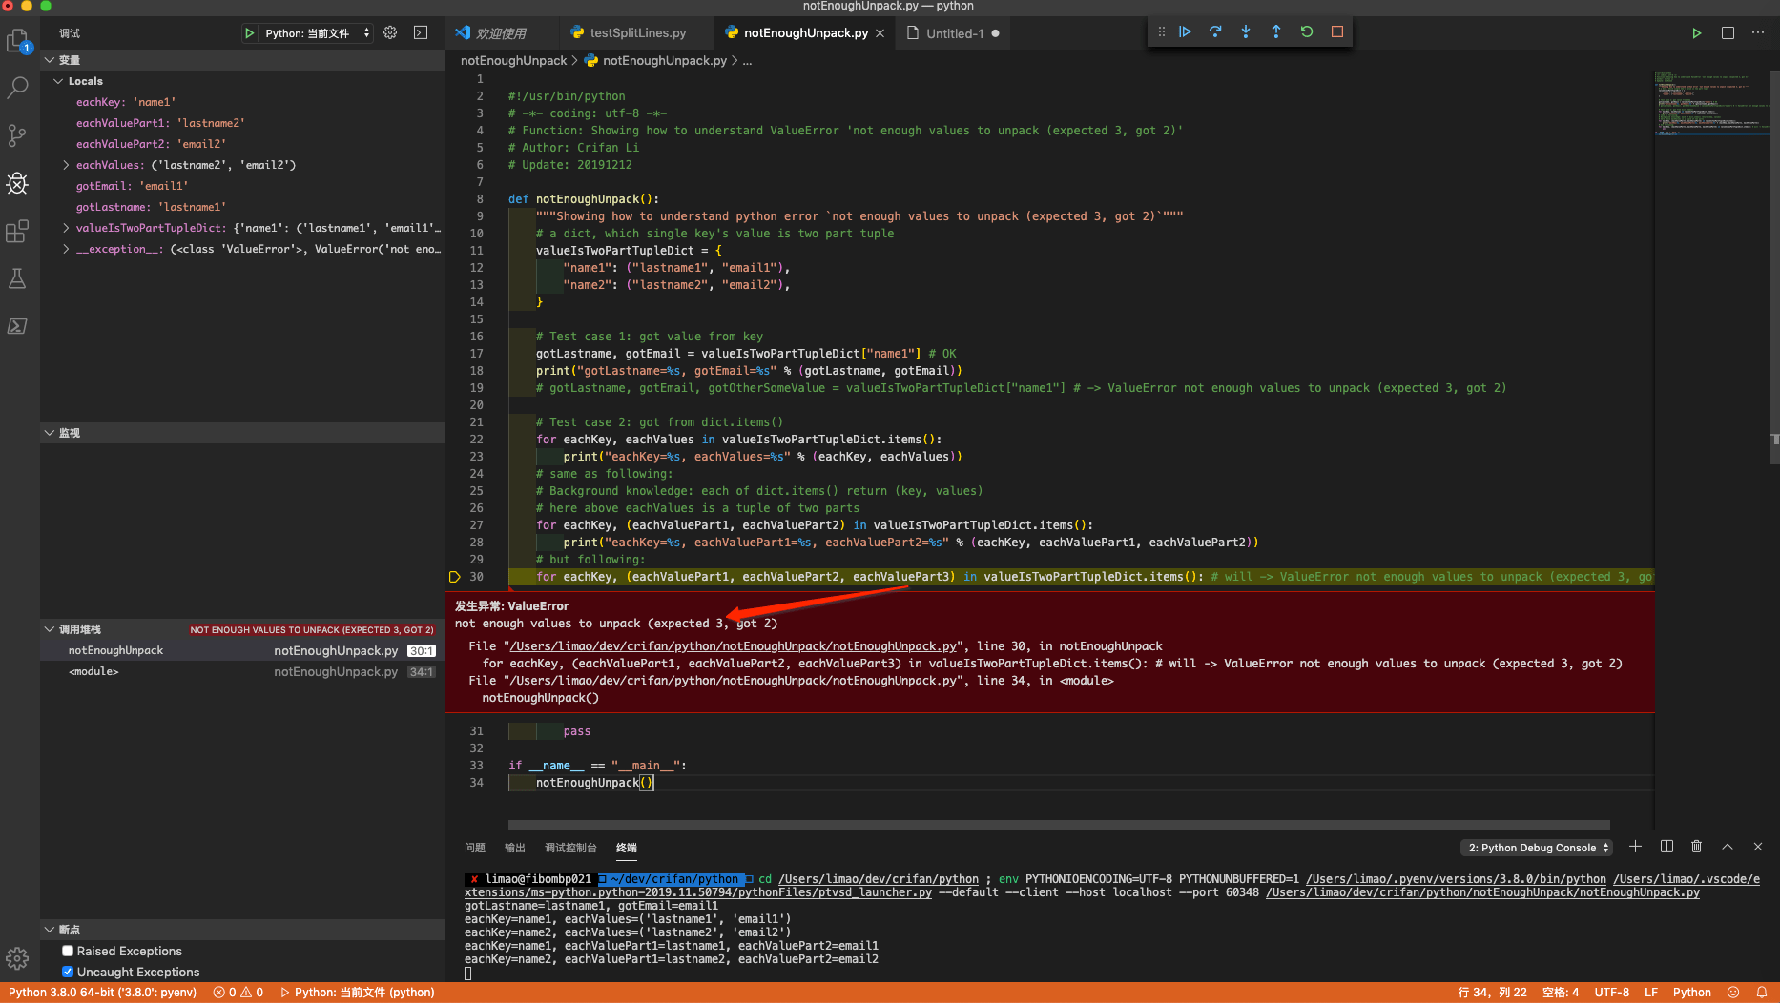Split the terminal panel
This screenshot has width=1780, height=1004.
(x=1666, y=847)
